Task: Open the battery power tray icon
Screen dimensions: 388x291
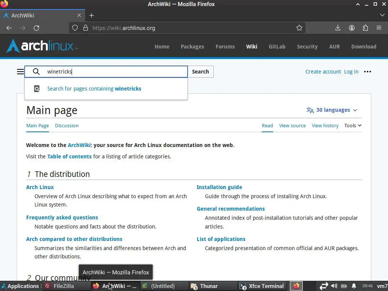Action: 344,286
